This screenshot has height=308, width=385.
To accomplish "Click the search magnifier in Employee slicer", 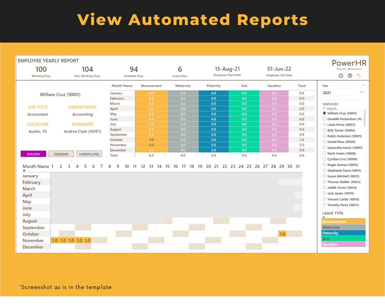I will (324, 108).
